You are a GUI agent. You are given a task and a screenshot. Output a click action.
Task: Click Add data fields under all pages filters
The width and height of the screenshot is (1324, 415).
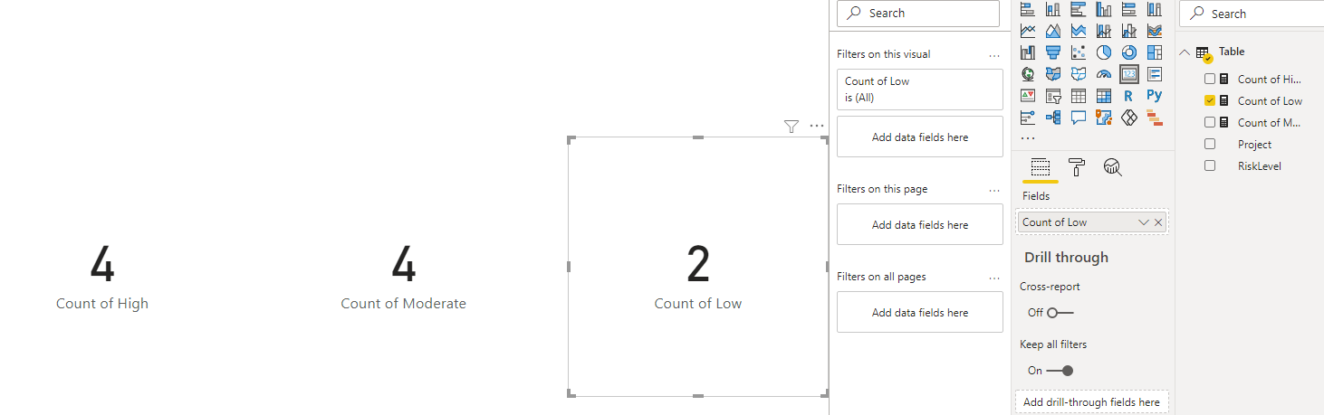[x=919, y=313]
